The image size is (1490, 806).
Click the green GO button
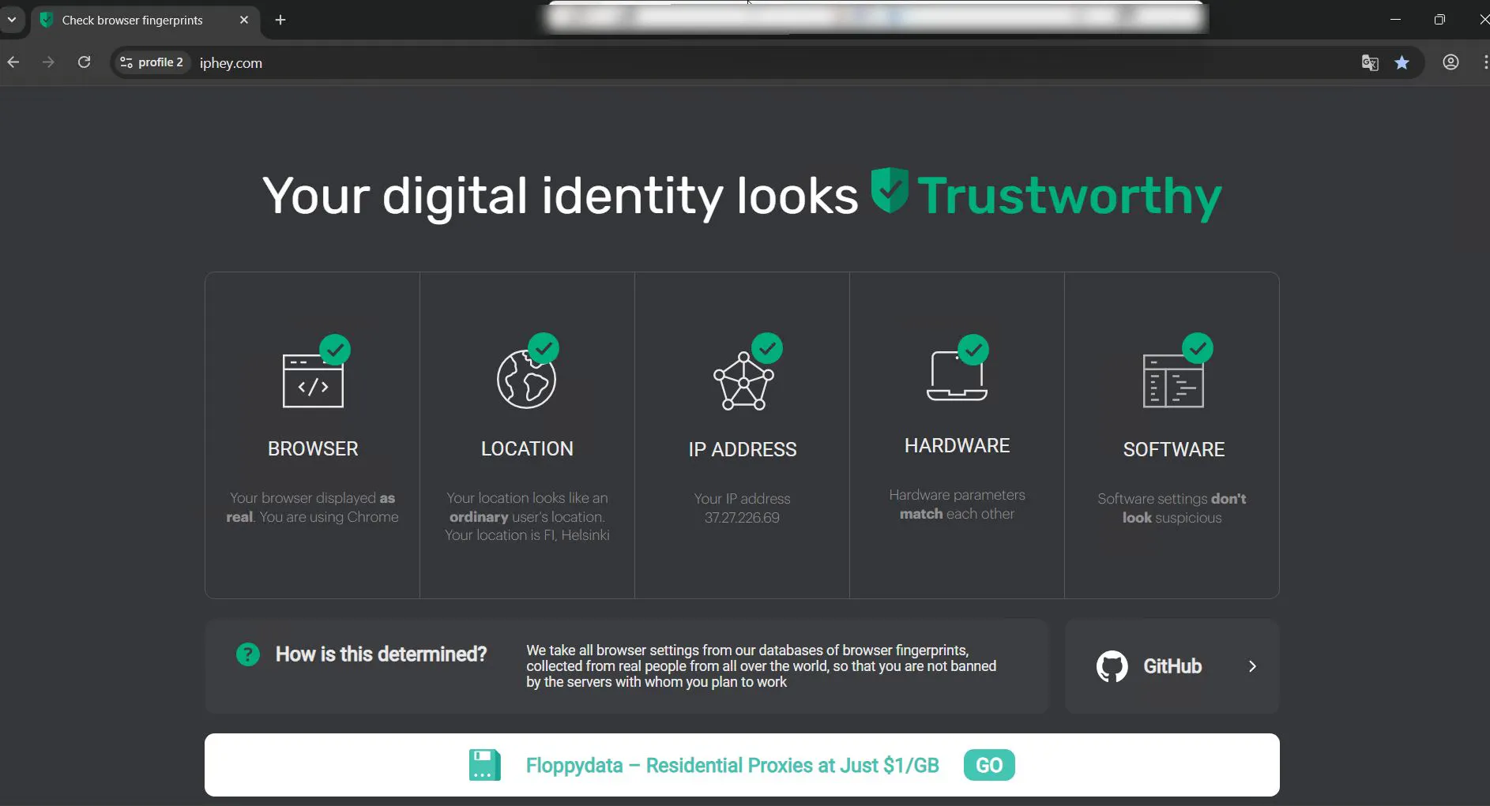pos(989,765)
